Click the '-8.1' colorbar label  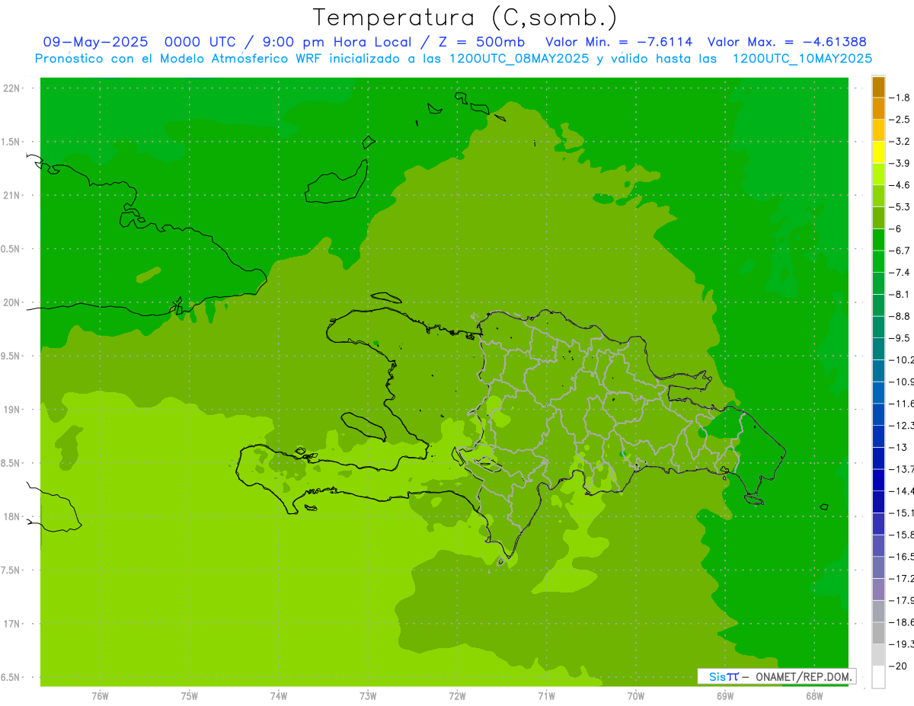tap(900, 294)
